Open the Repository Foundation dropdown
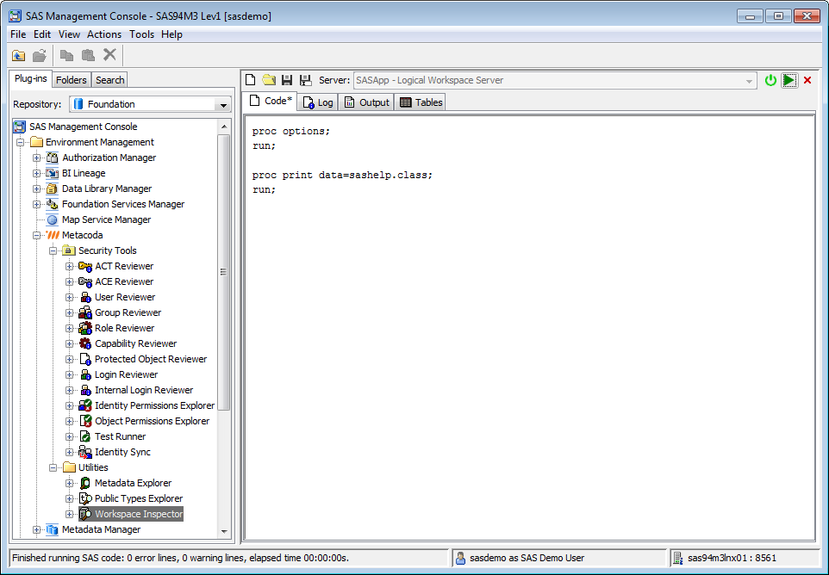829x575 pixels. [x=223, y=104]
